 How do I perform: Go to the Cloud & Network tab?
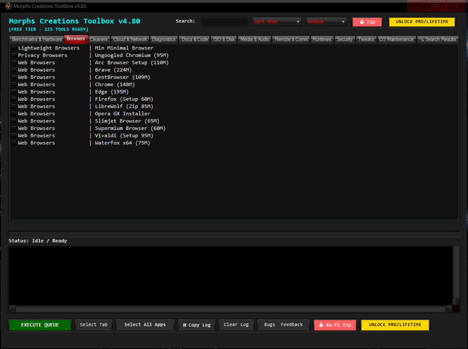130,40
